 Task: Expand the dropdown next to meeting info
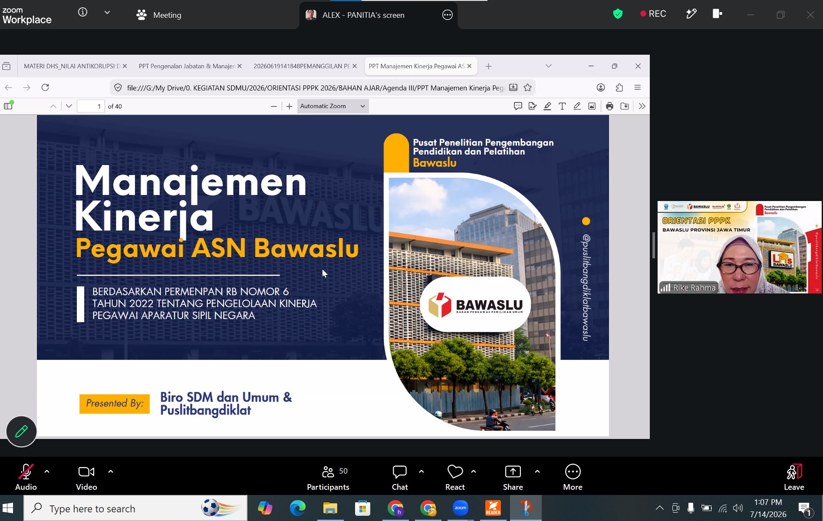(107, 13)
